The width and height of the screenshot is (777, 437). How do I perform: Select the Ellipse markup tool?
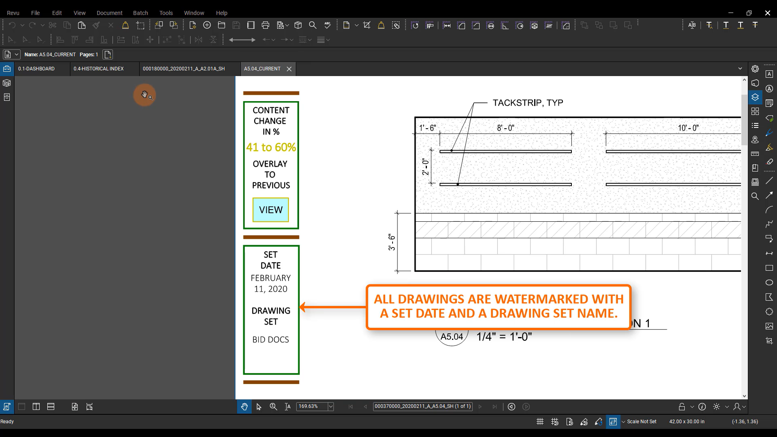tap(769, 282)
